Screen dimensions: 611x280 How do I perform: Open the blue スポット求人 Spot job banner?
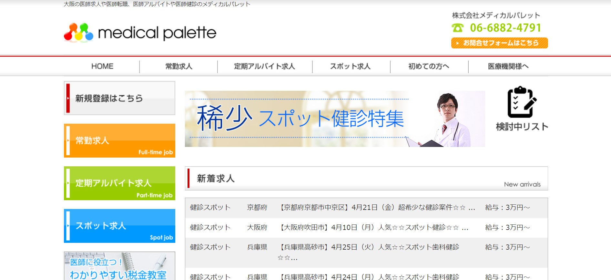point(119,226)
